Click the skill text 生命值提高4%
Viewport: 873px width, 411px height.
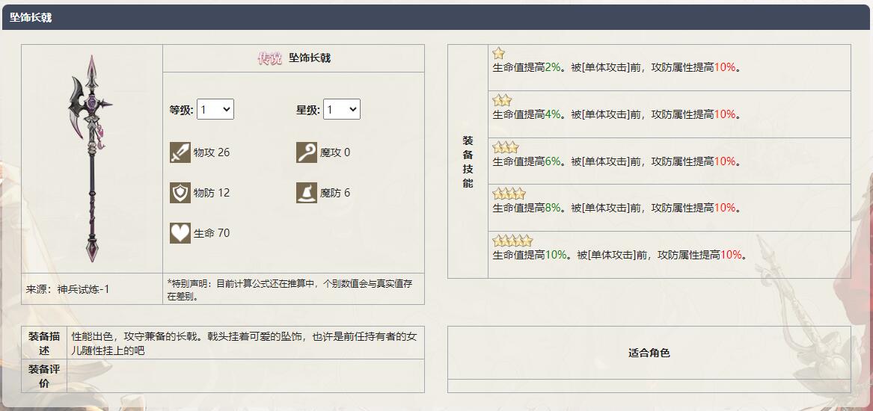click(526, 114)
